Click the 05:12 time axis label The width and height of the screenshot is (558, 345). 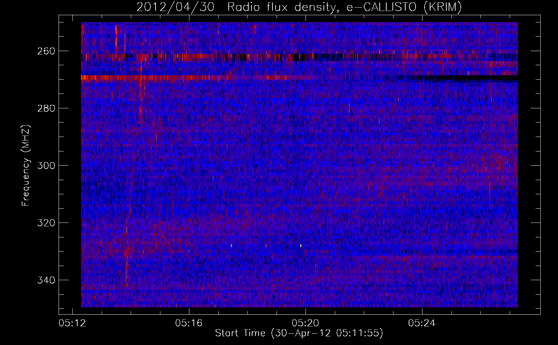click(72, 323)
